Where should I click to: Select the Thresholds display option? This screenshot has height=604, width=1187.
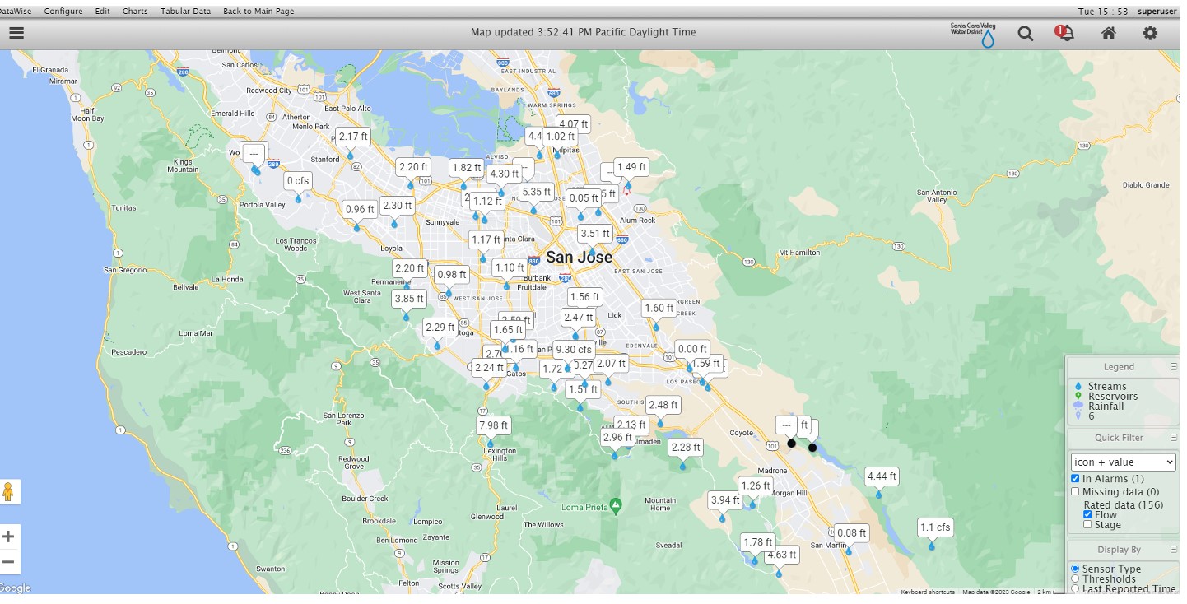pyautogui.click(x=1075, y=579)
